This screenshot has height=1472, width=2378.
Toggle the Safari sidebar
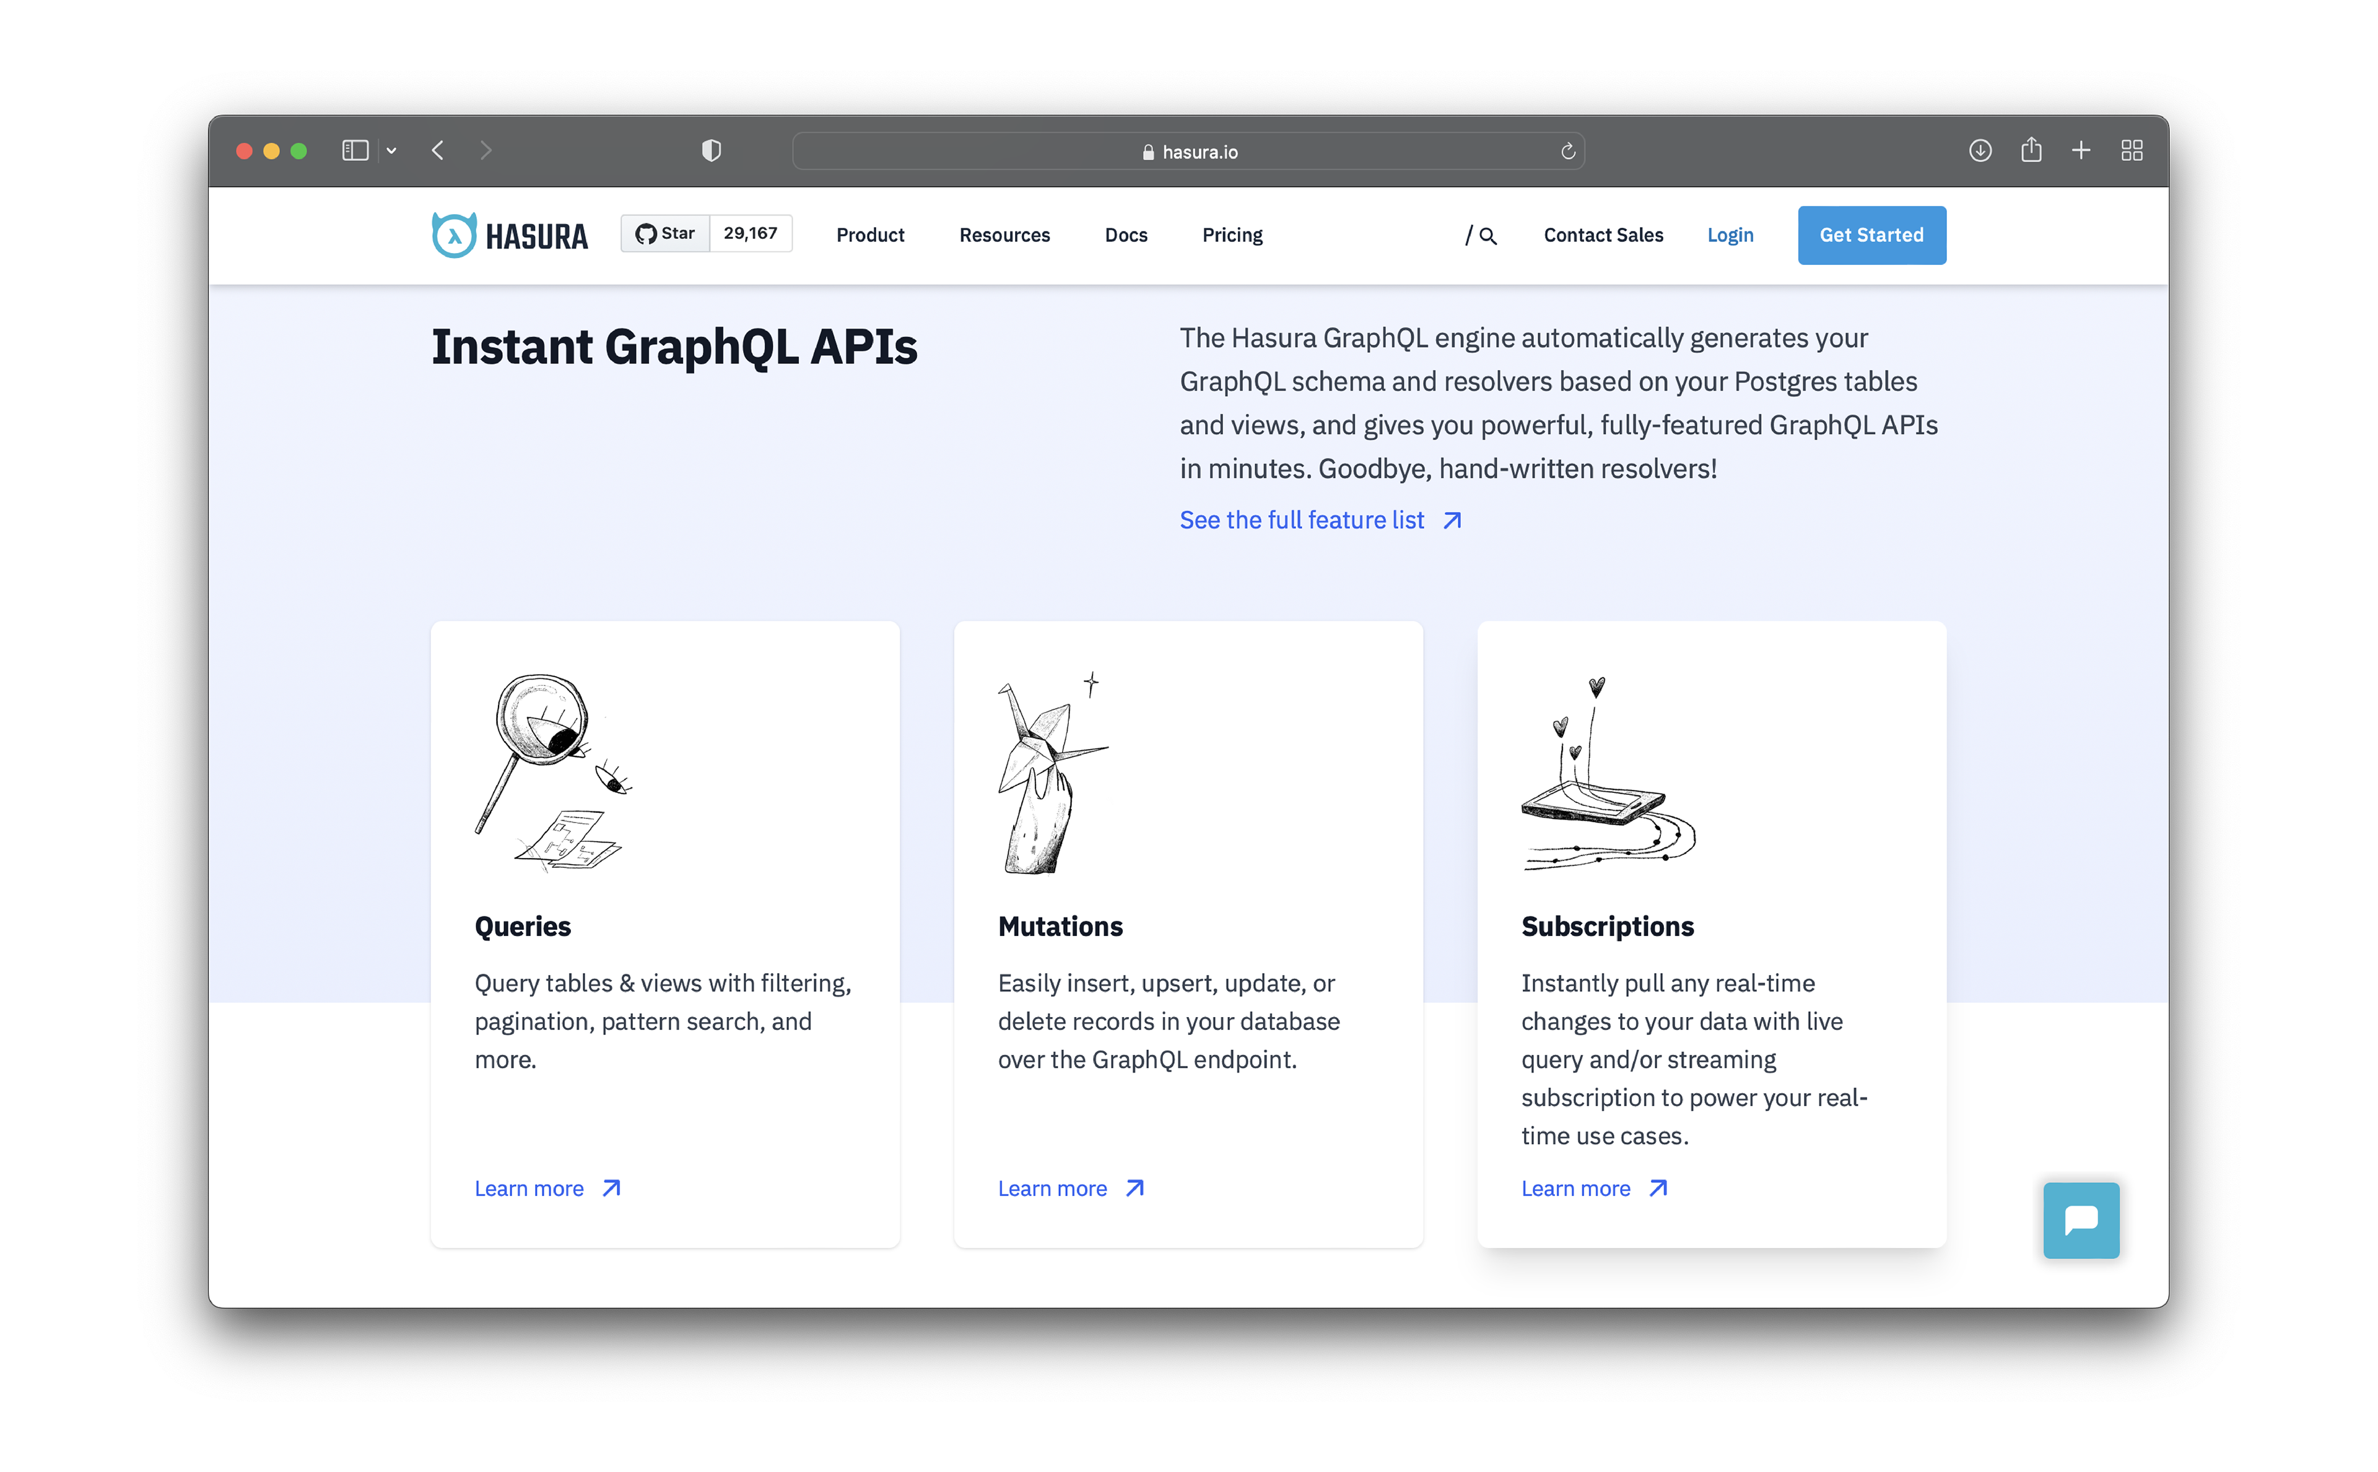pyautogui.click(x=354, y=151)
